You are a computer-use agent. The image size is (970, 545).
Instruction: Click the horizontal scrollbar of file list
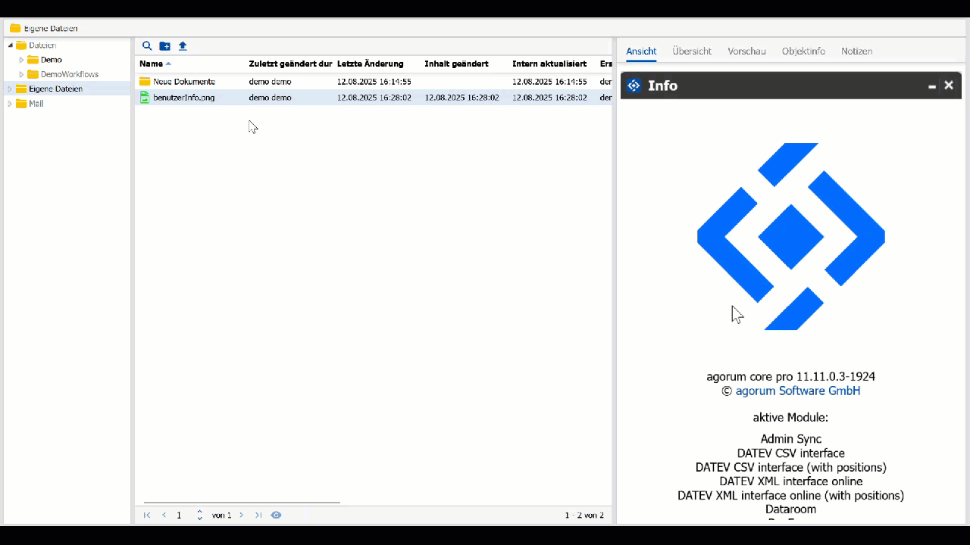click(x=242, y=502)
